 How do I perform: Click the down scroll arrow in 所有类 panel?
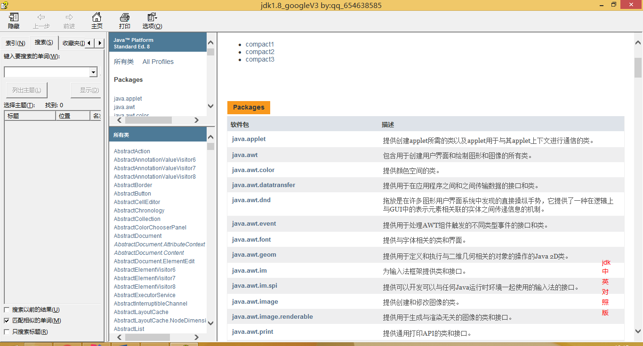210,323
